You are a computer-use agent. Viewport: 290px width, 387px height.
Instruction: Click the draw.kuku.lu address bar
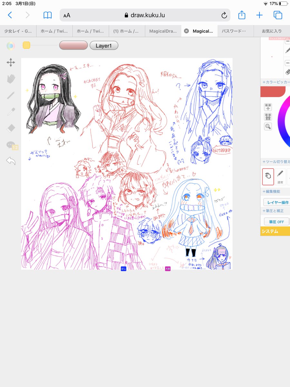(x=145, y=15)
